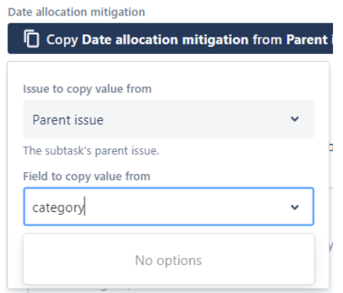Place the cursor after the word category
Viewport: 343px width, 293px height.
click(85, 207)
